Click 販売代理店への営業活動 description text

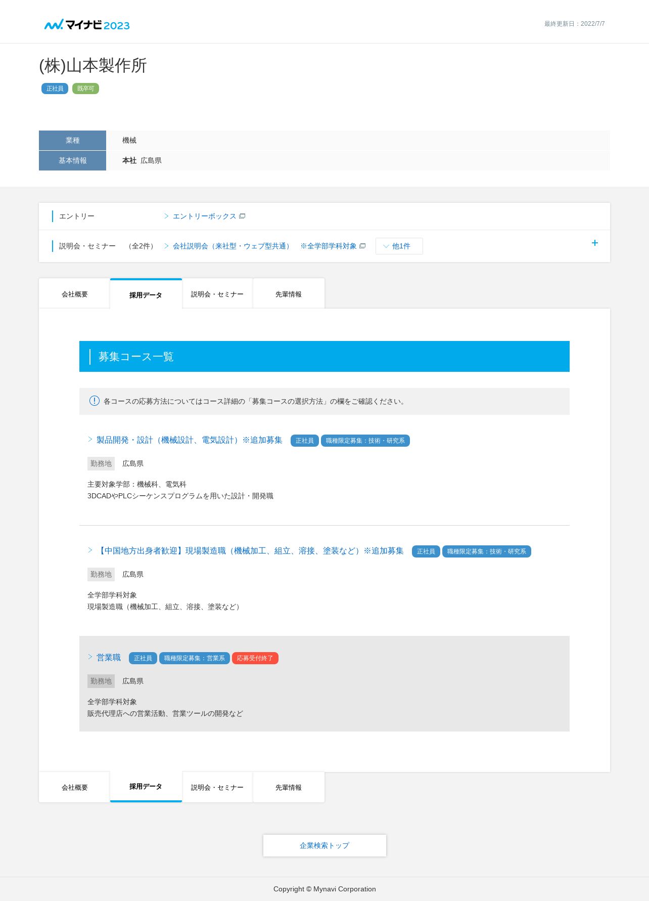tap(165, 713)
